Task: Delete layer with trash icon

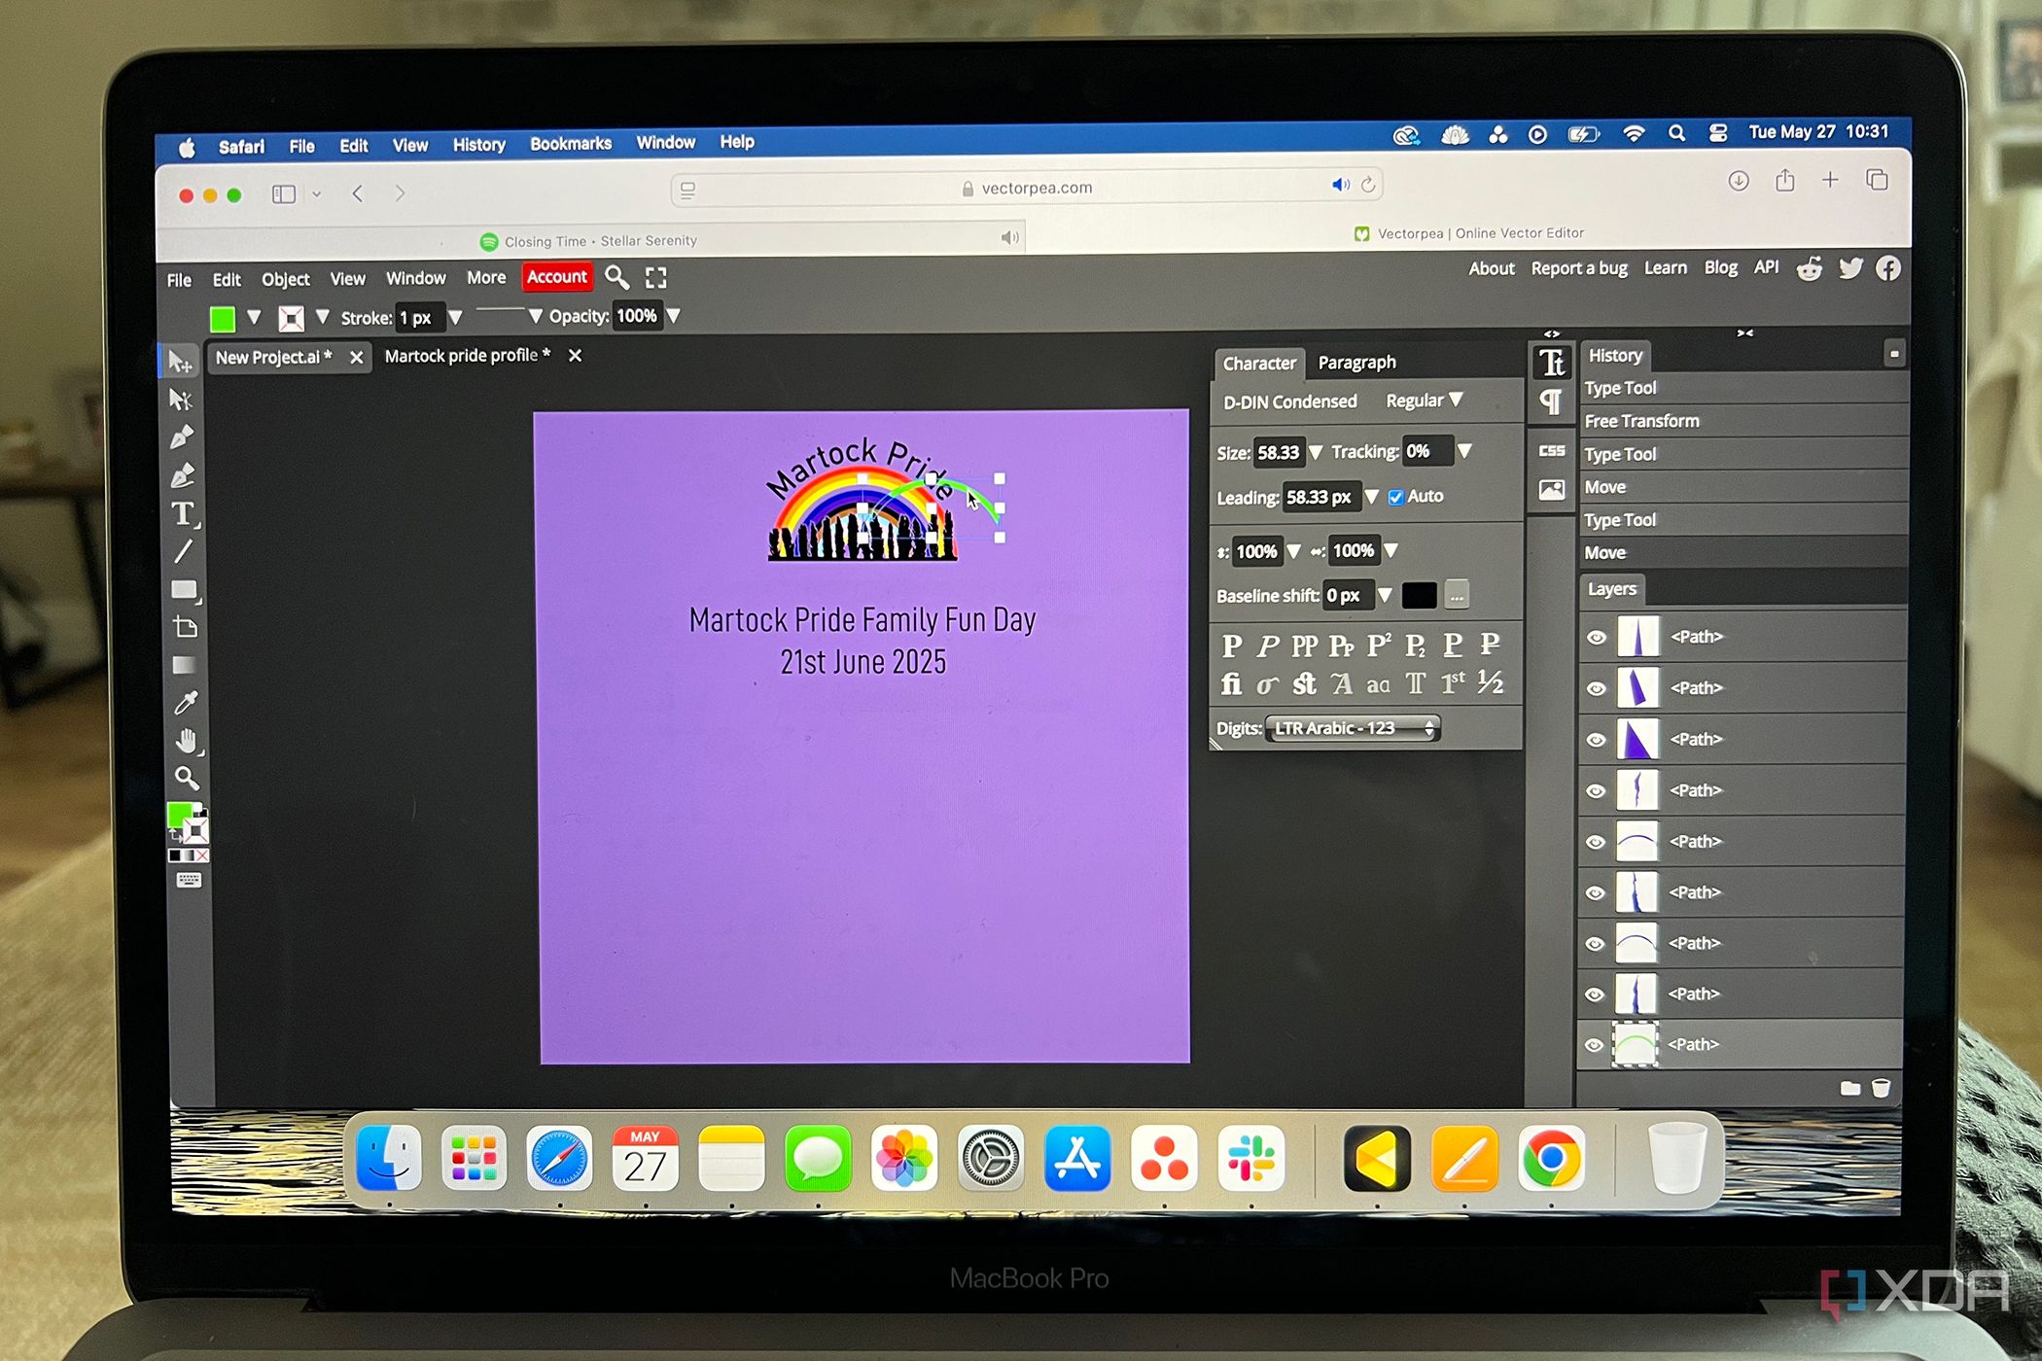Action: [x=1881, y=1088]
